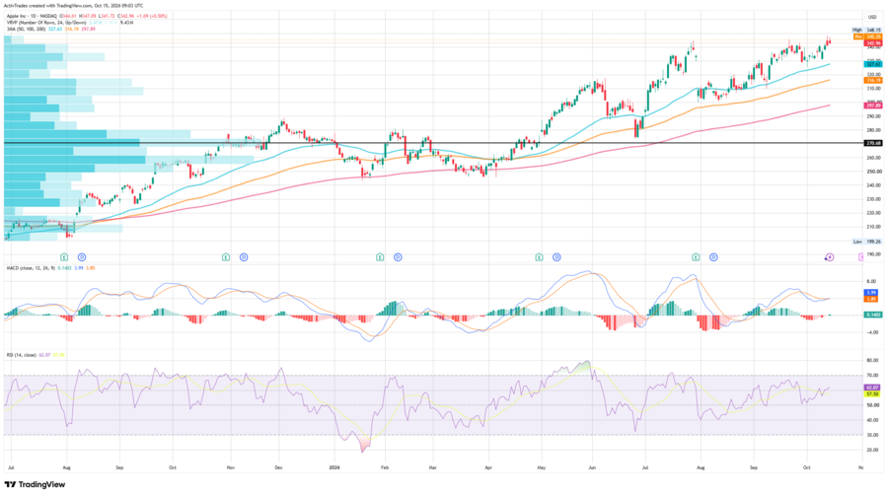Select the RSI (14, close) legend
Image resolution: width=888 pixels, height=496 pixels.
coord(22,355)
